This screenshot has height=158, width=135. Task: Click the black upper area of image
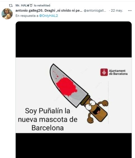(73, 39)
